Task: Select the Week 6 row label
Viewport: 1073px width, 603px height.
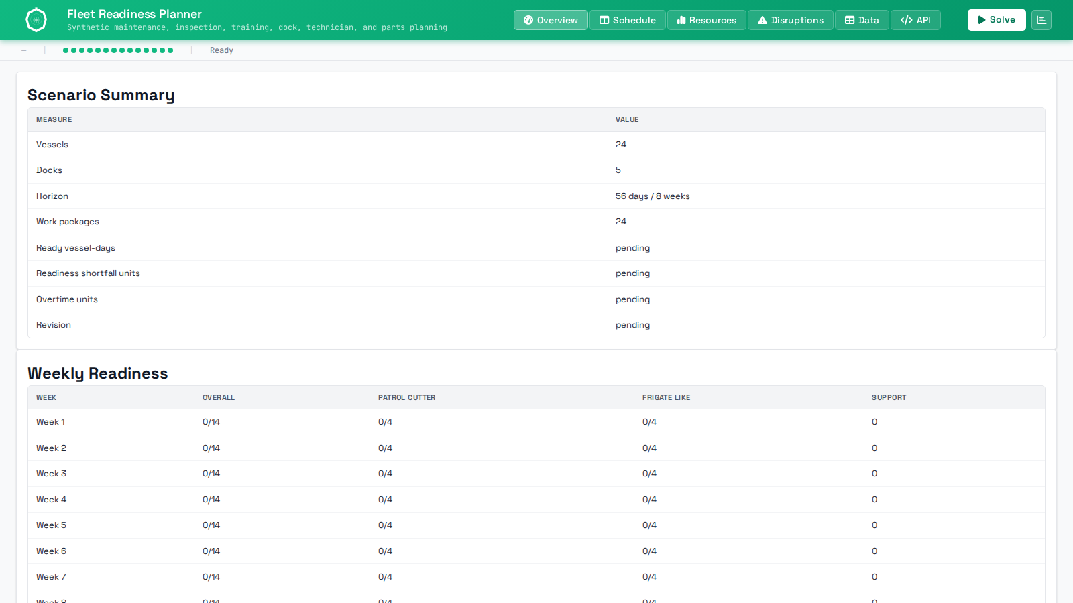Action: pos(51,551)
